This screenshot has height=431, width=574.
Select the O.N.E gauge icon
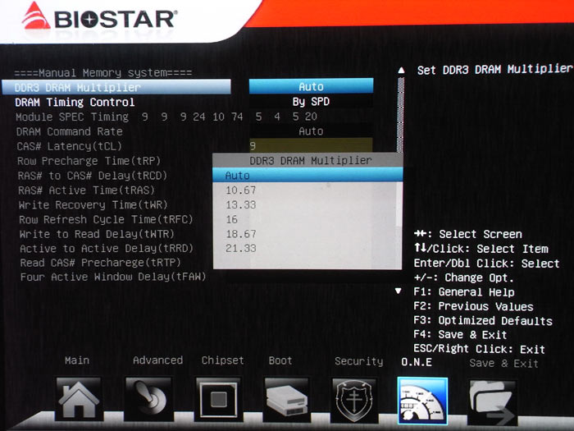(422, 401)
